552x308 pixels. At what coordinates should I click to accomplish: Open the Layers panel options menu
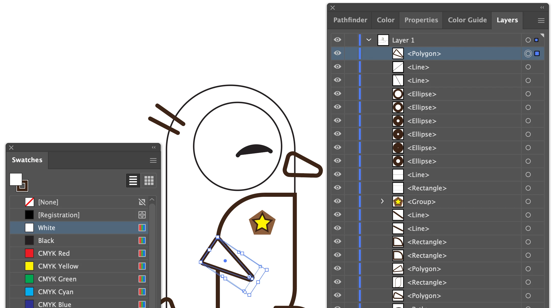541,20
